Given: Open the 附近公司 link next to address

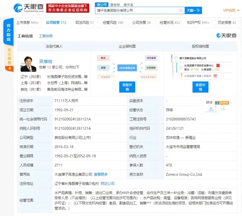Looking at the screenshot, I should click(x=107, y=184).
